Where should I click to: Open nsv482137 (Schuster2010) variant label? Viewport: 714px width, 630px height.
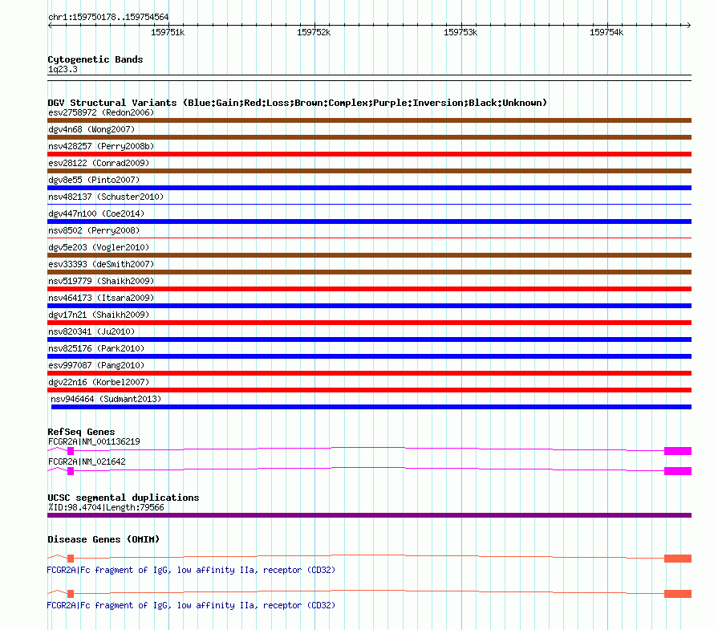point(106,197)
